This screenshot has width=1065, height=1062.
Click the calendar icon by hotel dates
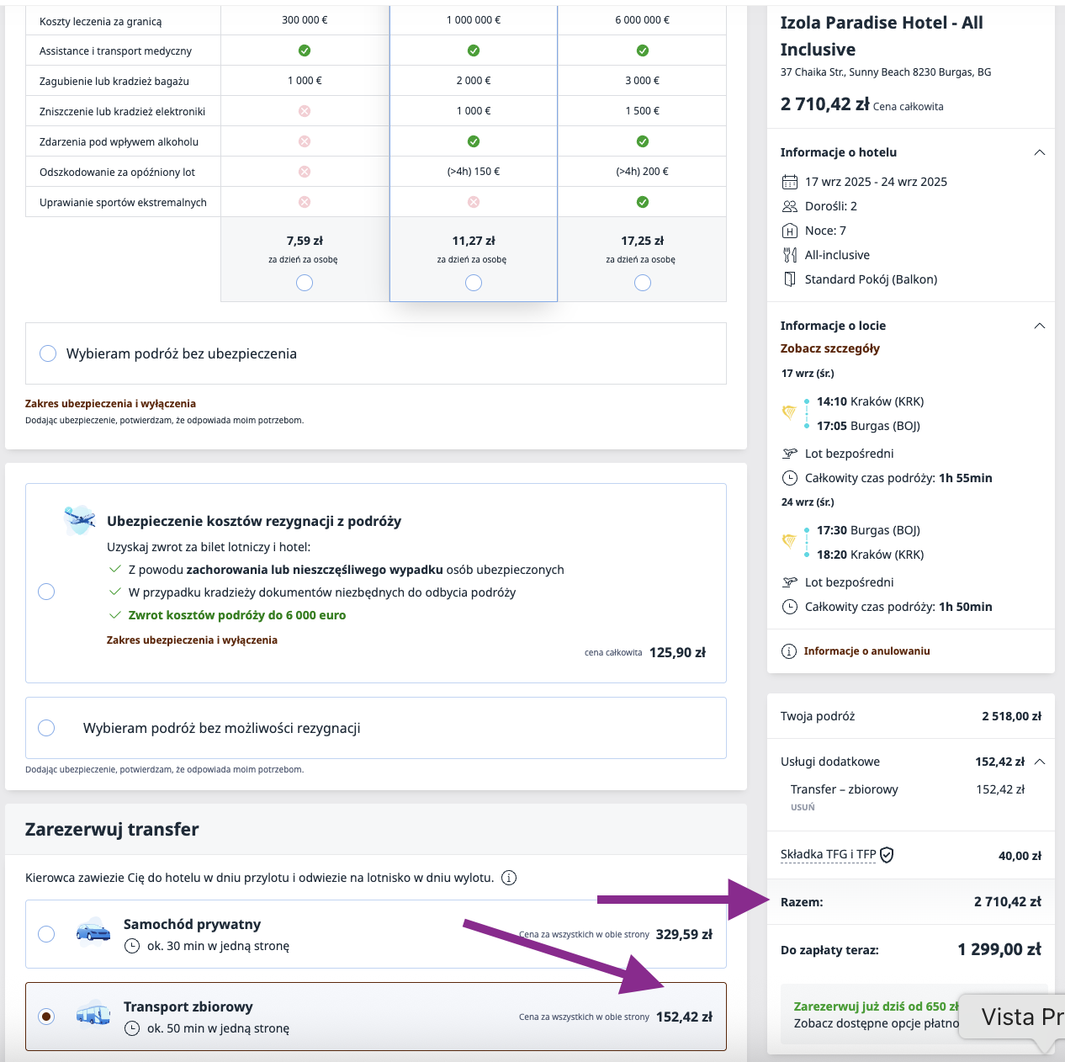(x=790, y=182)
